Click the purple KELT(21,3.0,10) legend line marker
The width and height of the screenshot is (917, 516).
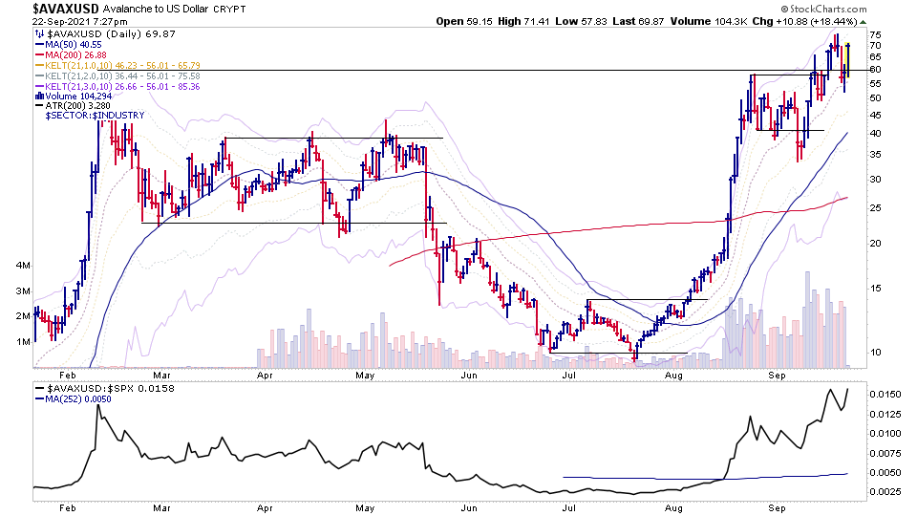tap(40, 87)
